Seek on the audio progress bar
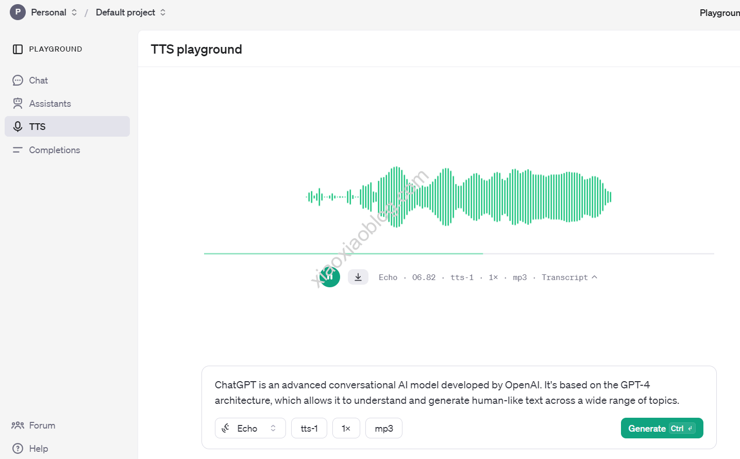The width and height of the screenshot is (740, 459). [x=459, y=254]
